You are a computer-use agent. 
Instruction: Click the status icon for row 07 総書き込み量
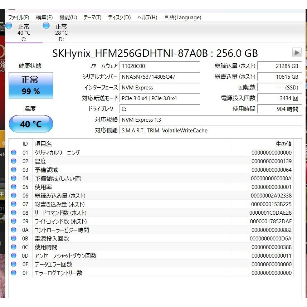tap(14, 204)
